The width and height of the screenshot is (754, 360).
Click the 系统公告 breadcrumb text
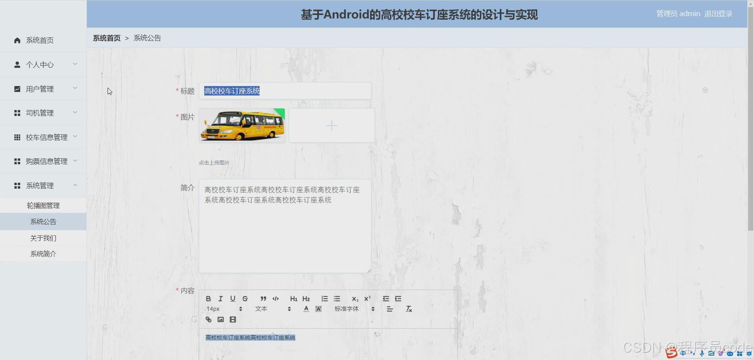click(147, 38)
